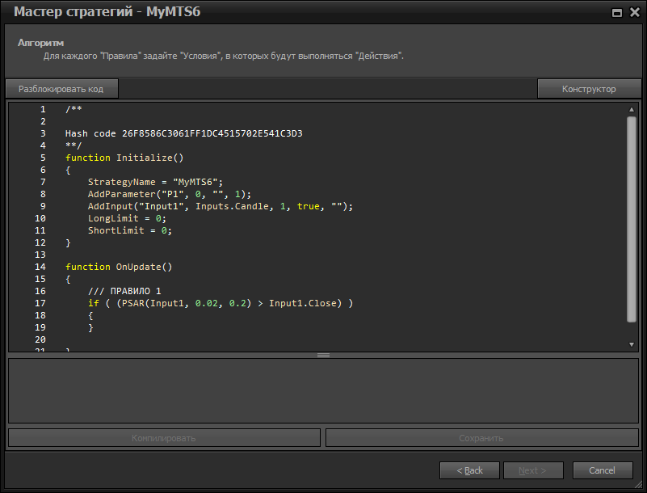Click the Hash code comment line
Screen dimensions: 647x493
pos(189,133)
